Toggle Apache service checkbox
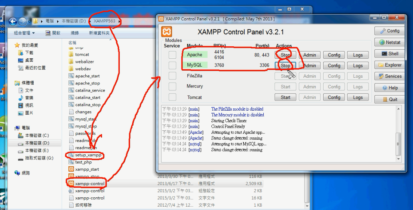The image size is (413, 210). coord(172,55)
